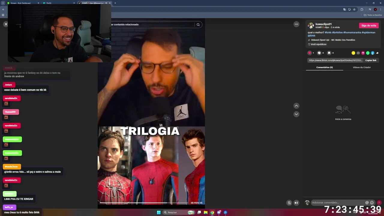Open Chrome from the taskbar
The width and height of the screenshot is (384, 216).
[212, 212]
